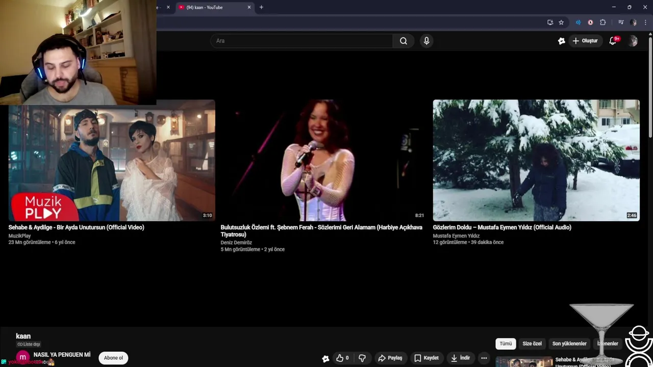Click the video title 'kaan'

tap(23, 336)
